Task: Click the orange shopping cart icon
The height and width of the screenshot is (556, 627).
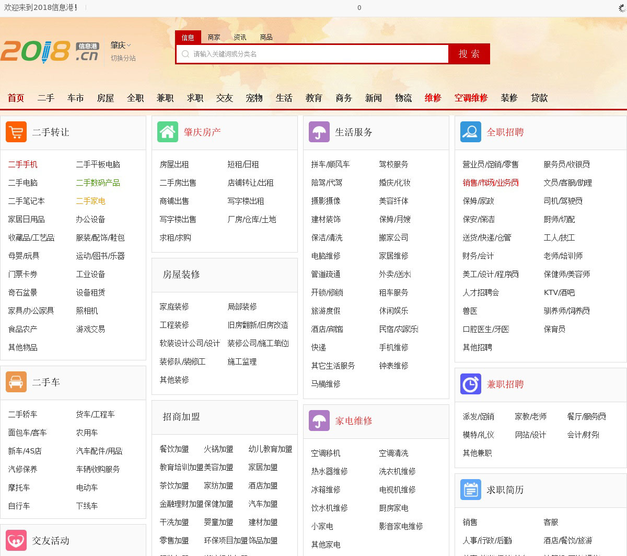Action: pyautogui.click(x=16, y=132)
